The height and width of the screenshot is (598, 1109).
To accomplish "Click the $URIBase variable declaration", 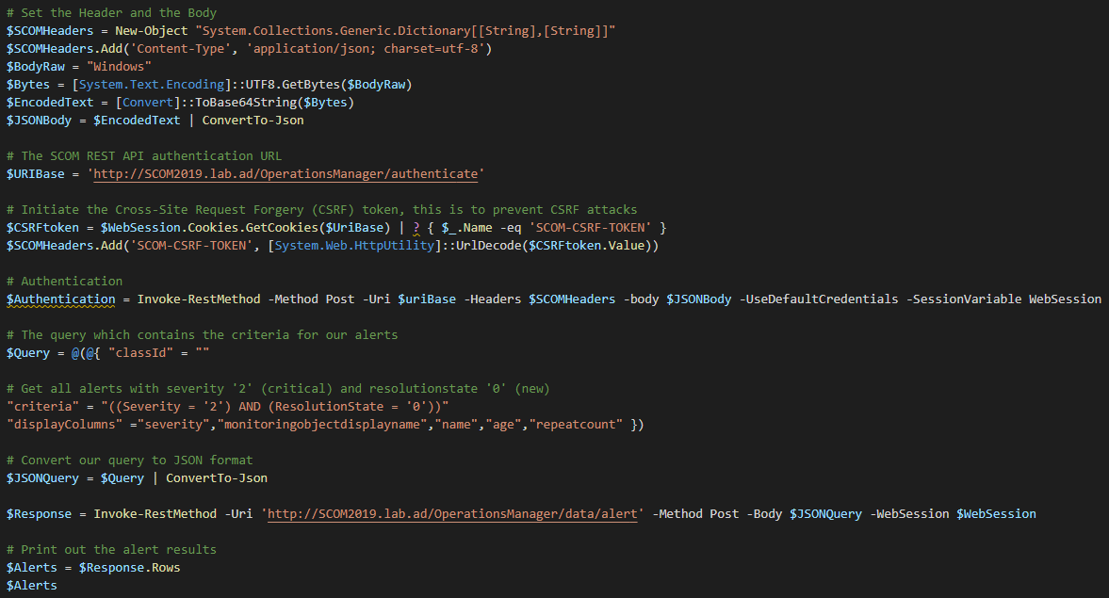I will [x=36, y=174].
